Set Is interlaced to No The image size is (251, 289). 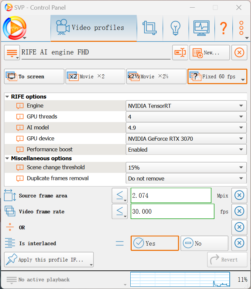204,243
